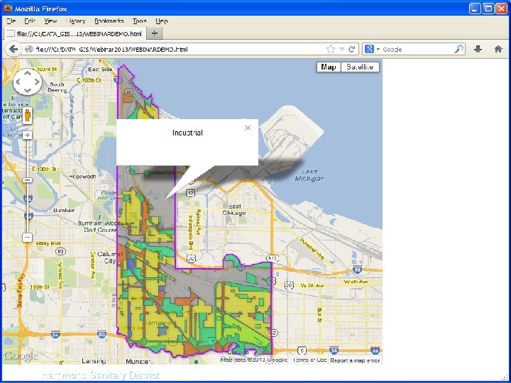Expand the URL history dropdown arrow

coord(341,49)
